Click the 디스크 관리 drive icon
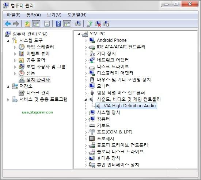The image size is (201, 180). pos(22,93)
